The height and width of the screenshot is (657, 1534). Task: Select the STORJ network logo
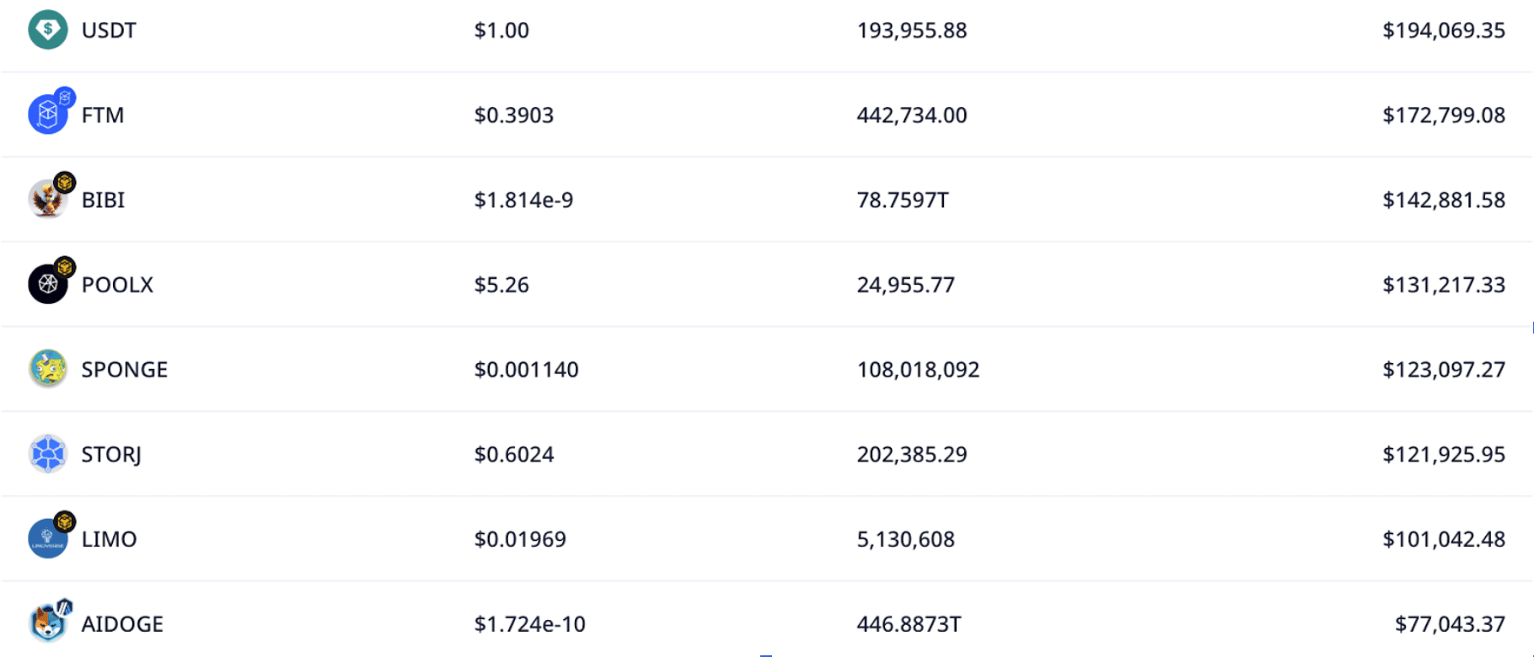pyautogui.click(x=48, y=454)
